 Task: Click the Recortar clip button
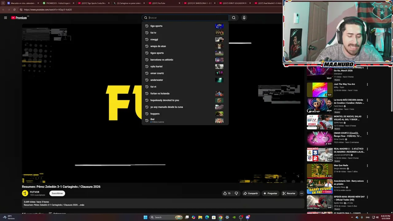pos(289,193)
